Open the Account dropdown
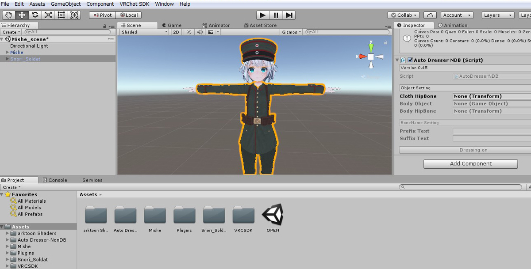 pyautogui.click(x=457, y=15)
